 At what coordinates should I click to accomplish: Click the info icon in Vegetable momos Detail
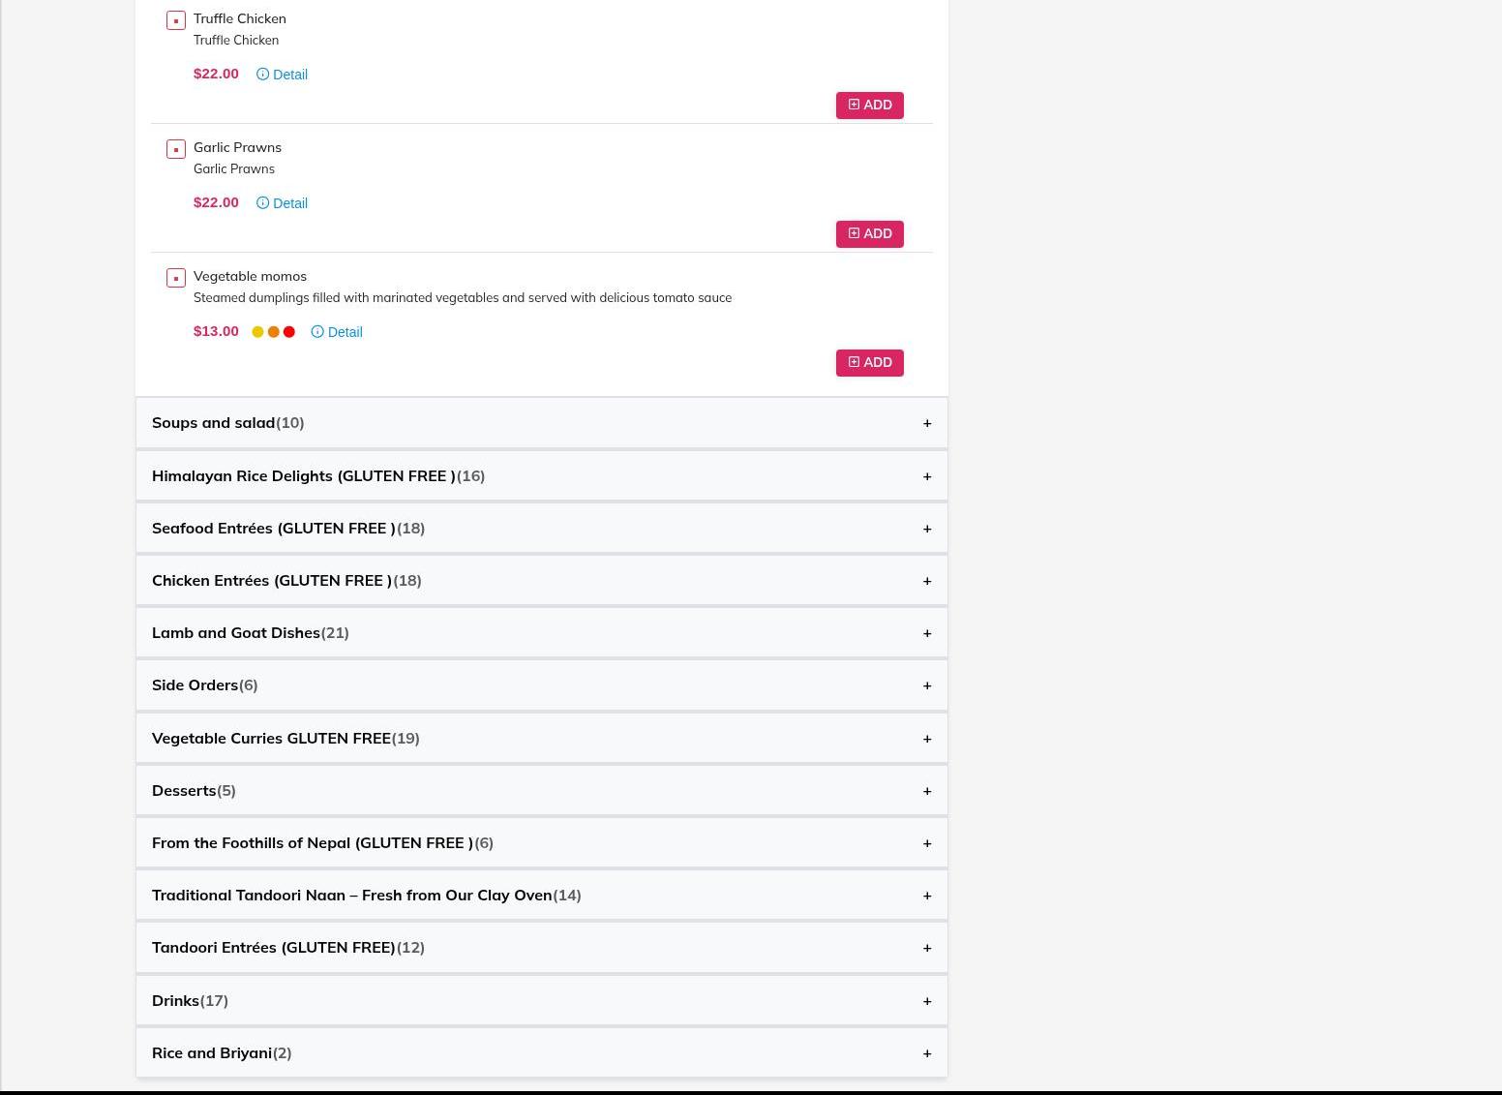click(317, 332)
